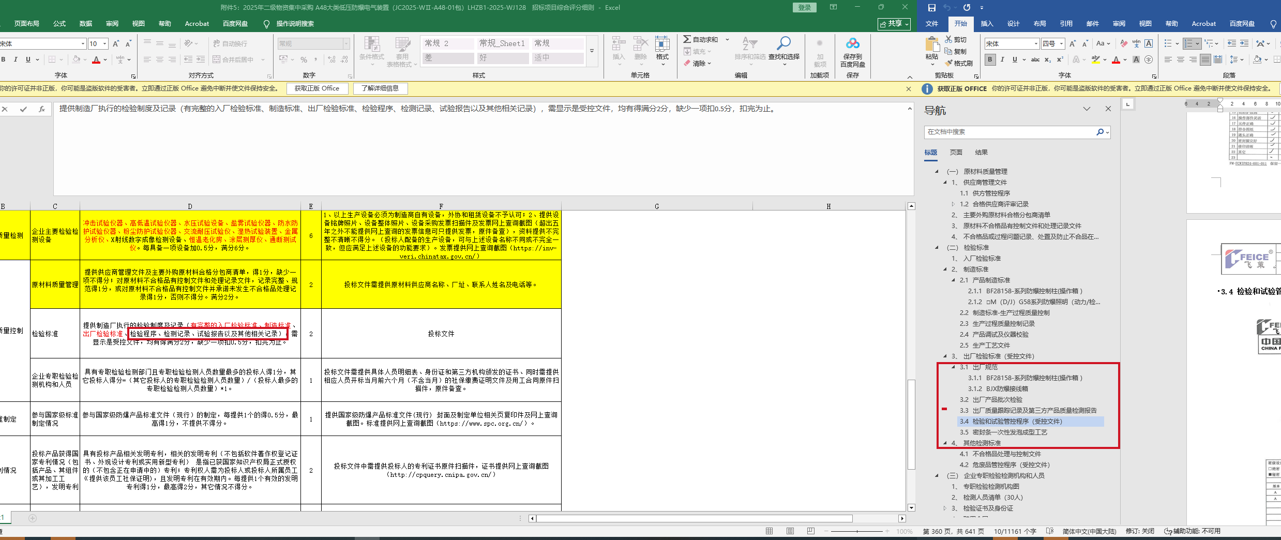Click the Word Save icon in quick access
The height and width of the screenshot is (540, 1281).
click(x=931, y=8)
